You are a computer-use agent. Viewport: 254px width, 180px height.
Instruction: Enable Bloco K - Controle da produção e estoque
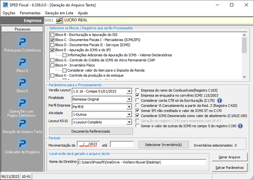tap(52, 75)
